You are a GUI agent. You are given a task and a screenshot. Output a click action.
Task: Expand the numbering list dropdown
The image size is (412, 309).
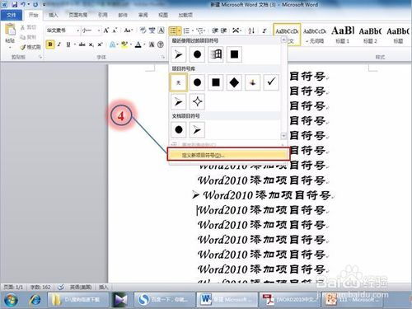[193, 30]
